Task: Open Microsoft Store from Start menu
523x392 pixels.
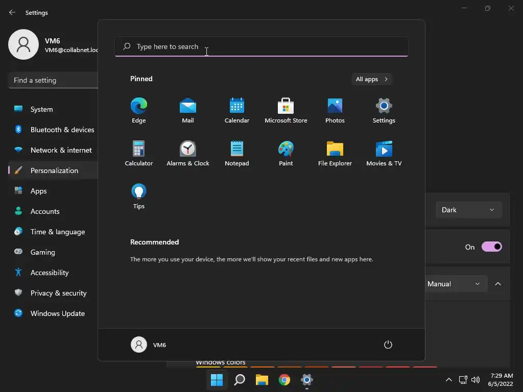Action: pos(286,110)
